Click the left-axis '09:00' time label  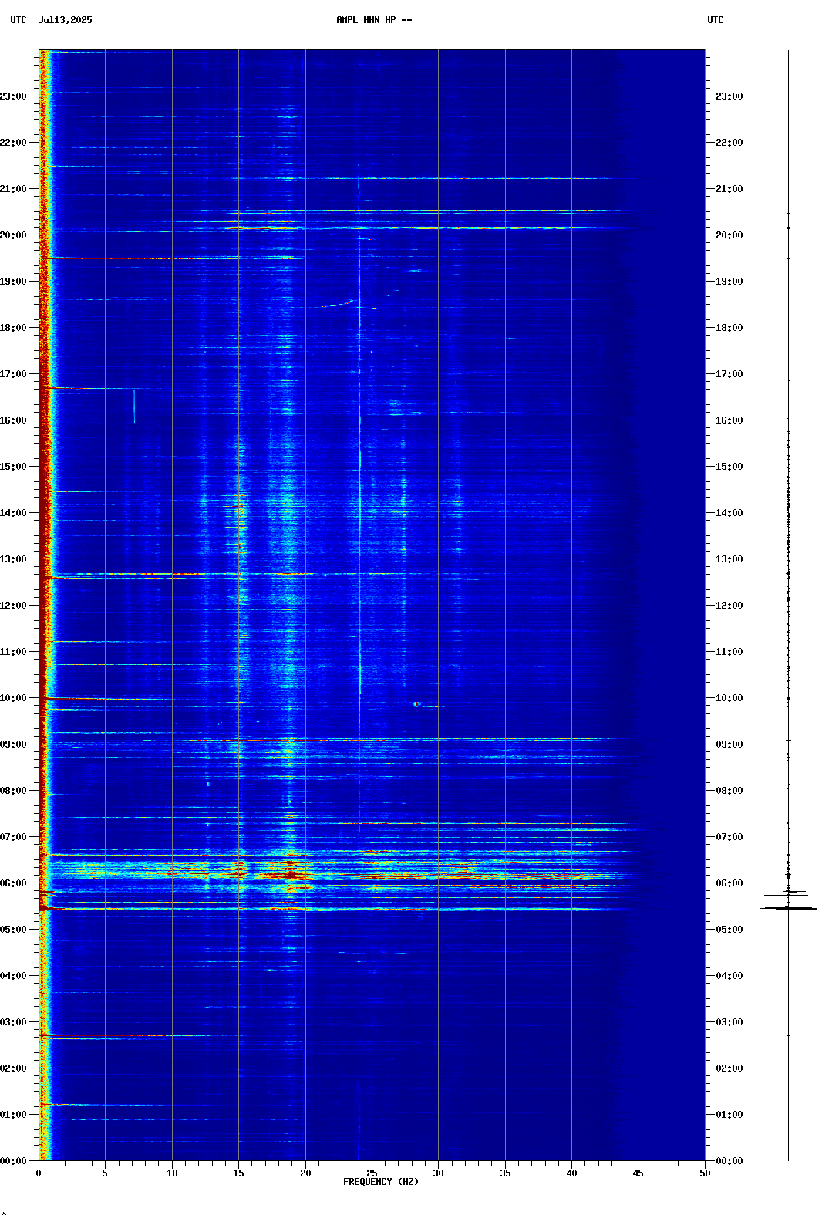point(13,744)
